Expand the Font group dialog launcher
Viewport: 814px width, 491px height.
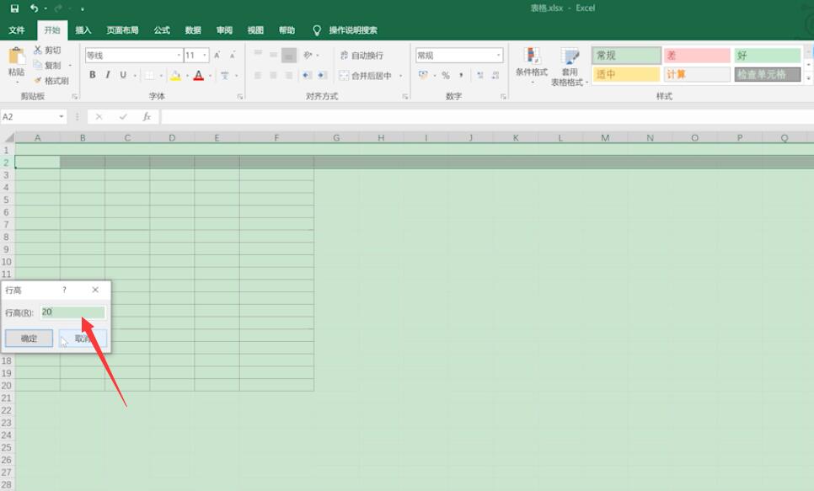240,97
